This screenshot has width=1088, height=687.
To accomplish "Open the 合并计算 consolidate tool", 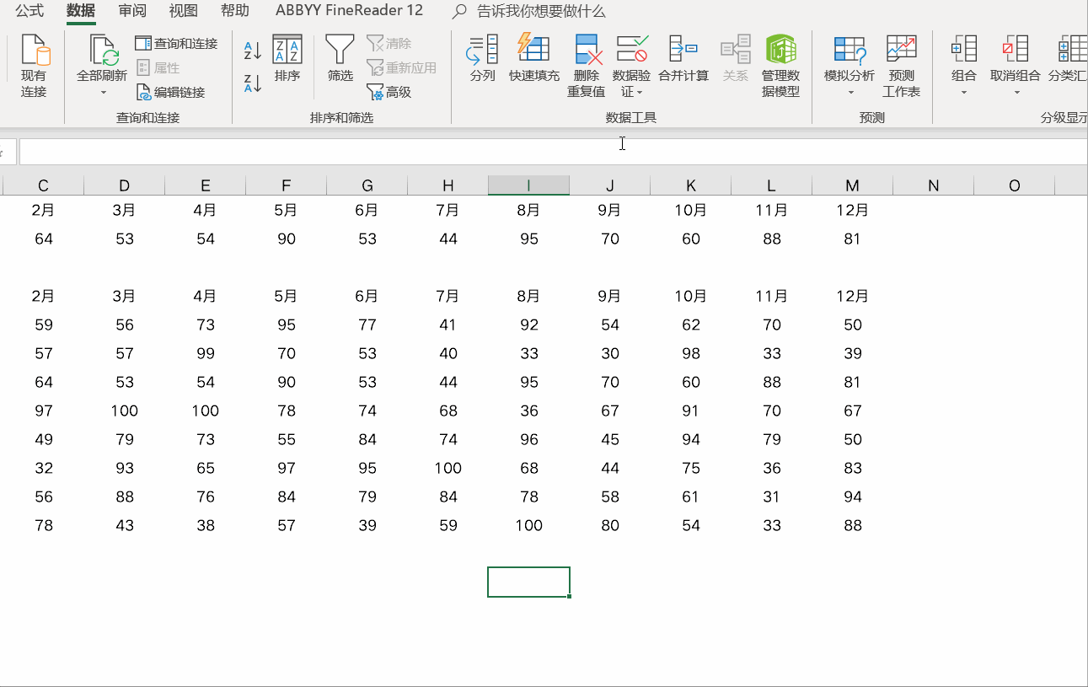I will pyautogui.click(x=683, y=51).
